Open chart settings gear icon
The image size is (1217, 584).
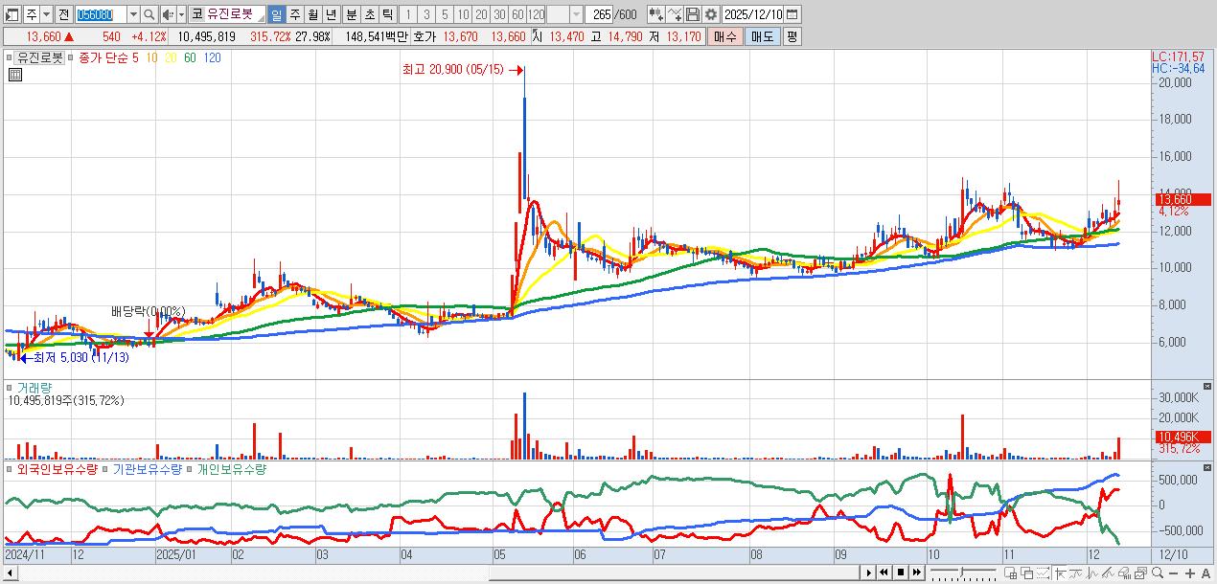[x=711, y=14]
